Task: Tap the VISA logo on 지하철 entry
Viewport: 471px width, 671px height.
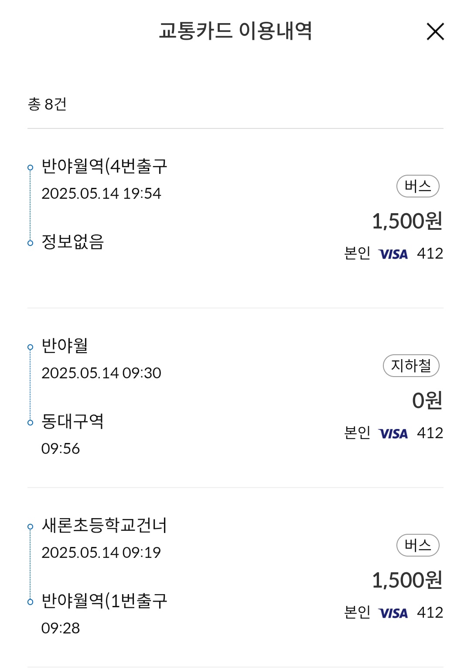Action: pyautogui.click(x=393, y=434)
